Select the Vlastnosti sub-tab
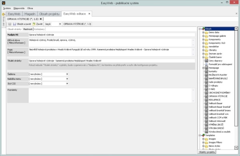The width and height of the screenshot is (240, 156). (x=28, y=29)
